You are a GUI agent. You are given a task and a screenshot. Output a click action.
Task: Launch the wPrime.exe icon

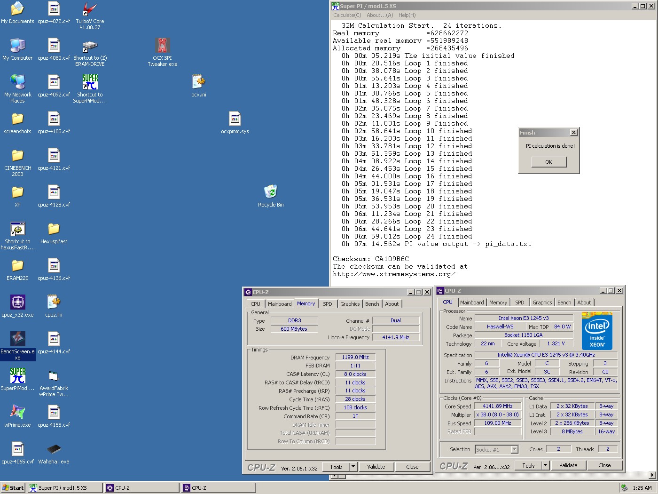[x=17, y=416]
